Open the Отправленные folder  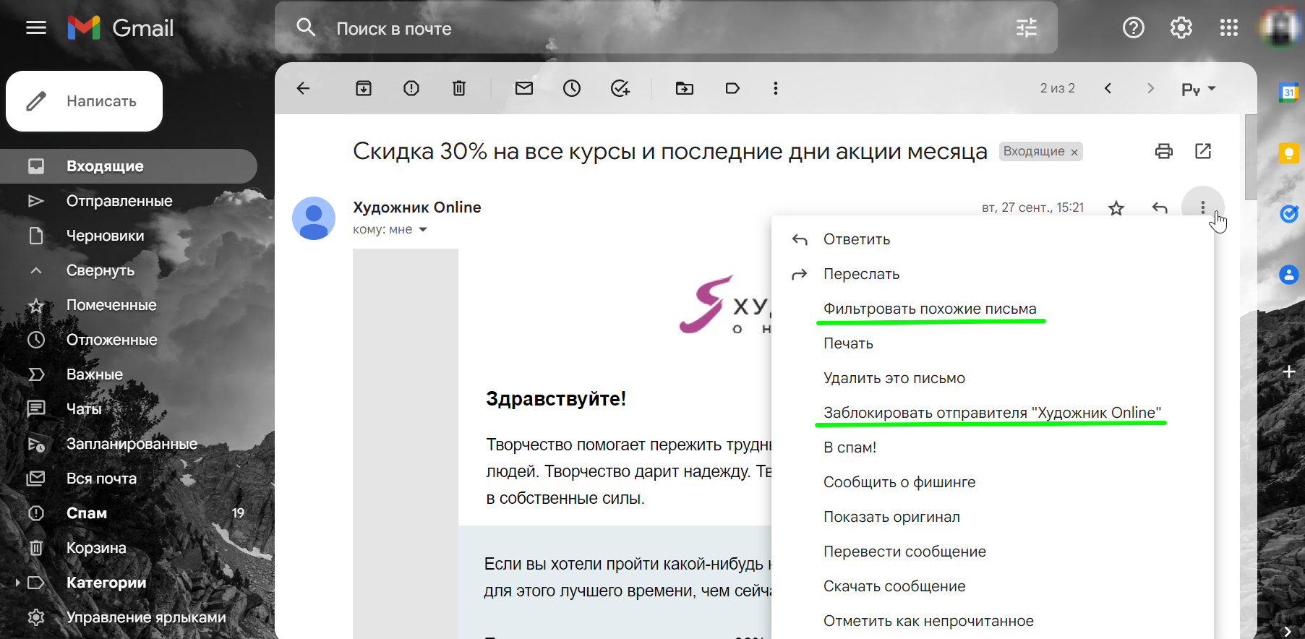[x=129, y=201]
